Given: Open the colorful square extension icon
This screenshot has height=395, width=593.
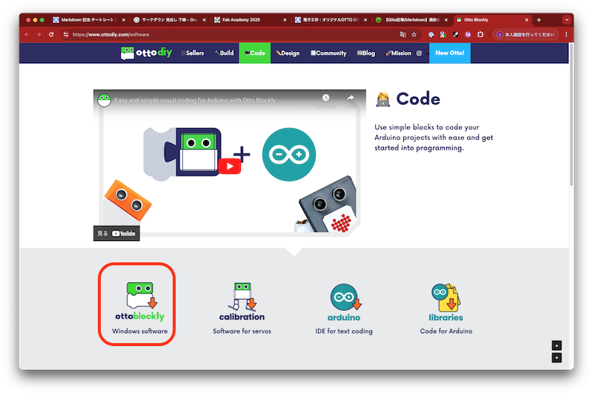Looking at the screenshot, I should (x=443, y=34).
